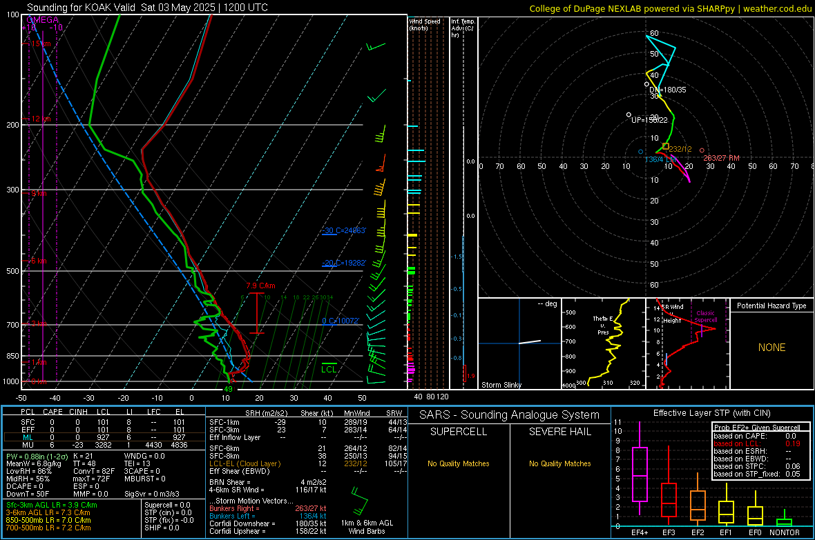Screen dimensions: 815x540
Task: Click the 'Classic Supercell' label
Action: tap(706, 317)
